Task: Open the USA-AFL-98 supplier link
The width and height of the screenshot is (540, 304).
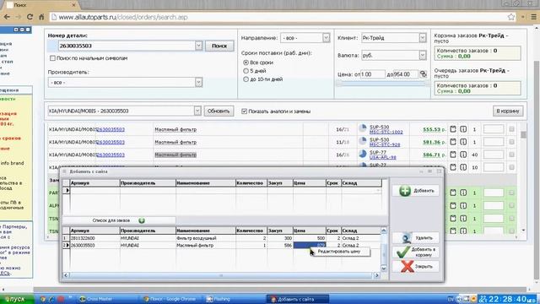Action: pyautogui.click(x=382, y=157)
